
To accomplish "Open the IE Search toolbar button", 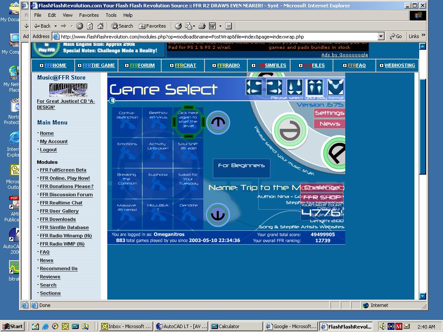I will pos(122,26).
